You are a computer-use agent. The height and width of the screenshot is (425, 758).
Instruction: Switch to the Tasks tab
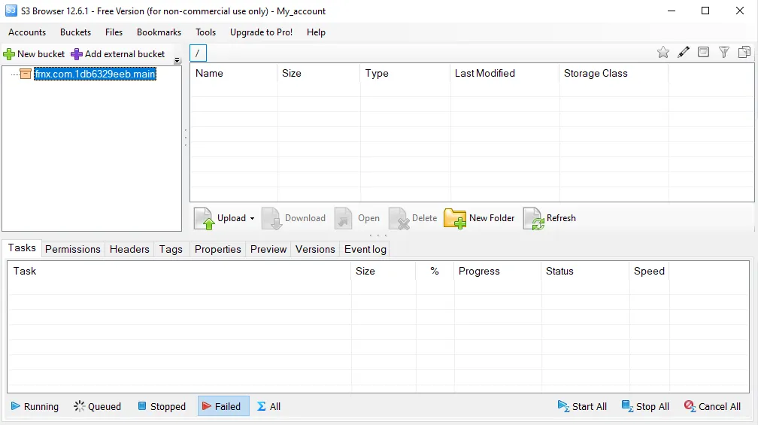[22, 248]
